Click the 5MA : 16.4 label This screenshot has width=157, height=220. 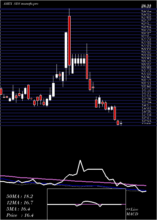tap(18, 209)
